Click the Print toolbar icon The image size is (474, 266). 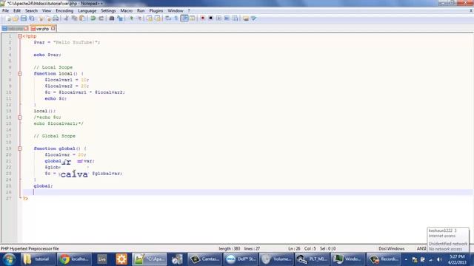tap(56, 18)
